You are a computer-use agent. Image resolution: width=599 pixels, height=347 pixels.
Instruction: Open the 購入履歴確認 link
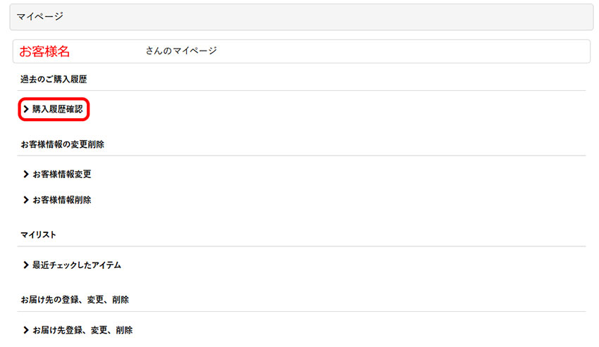(x=57, y=109)
